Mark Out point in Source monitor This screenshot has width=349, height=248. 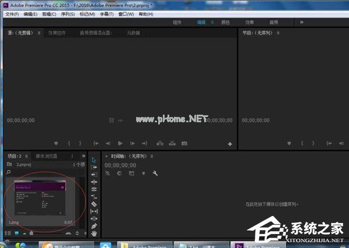(x=80, y=143)
